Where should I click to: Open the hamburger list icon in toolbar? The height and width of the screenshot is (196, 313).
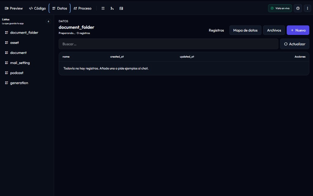point(103,8)
